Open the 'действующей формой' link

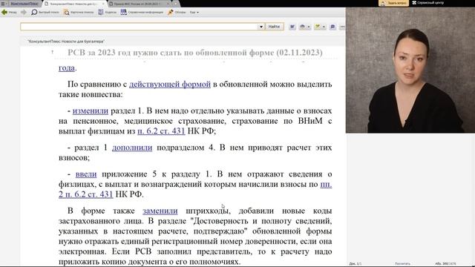click(x=170, y=84)
